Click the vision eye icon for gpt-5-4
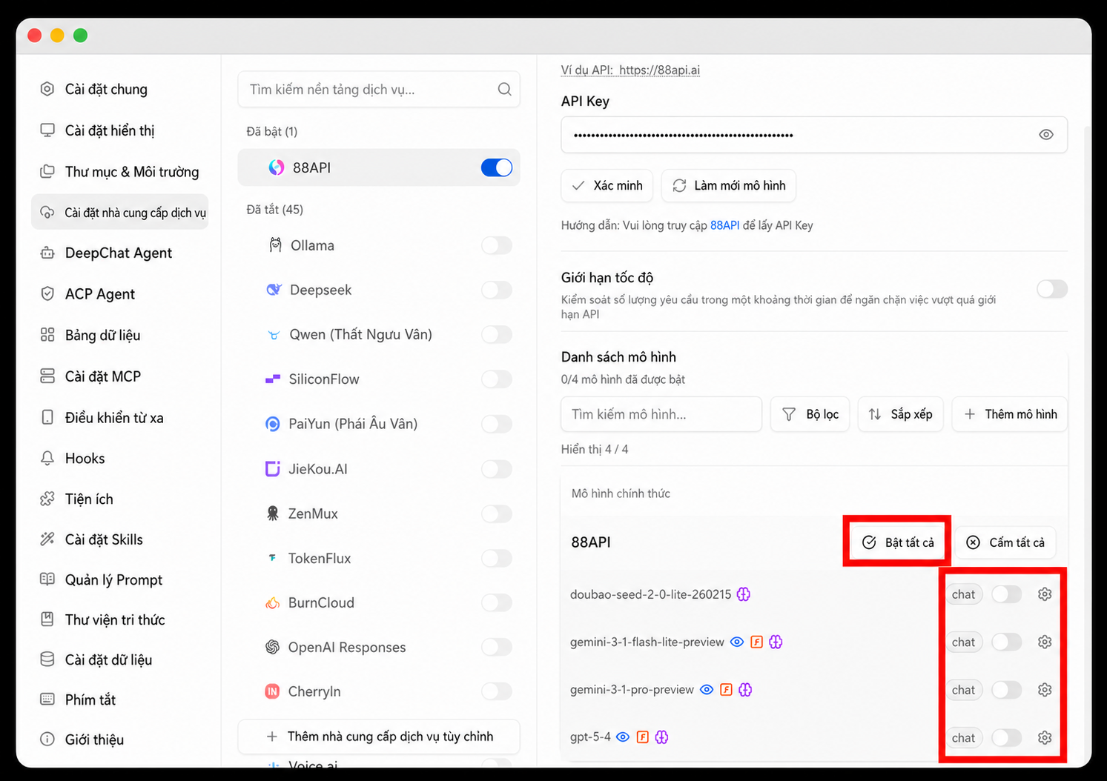This screenshot has width=1107, height=781. coord(623,737)
